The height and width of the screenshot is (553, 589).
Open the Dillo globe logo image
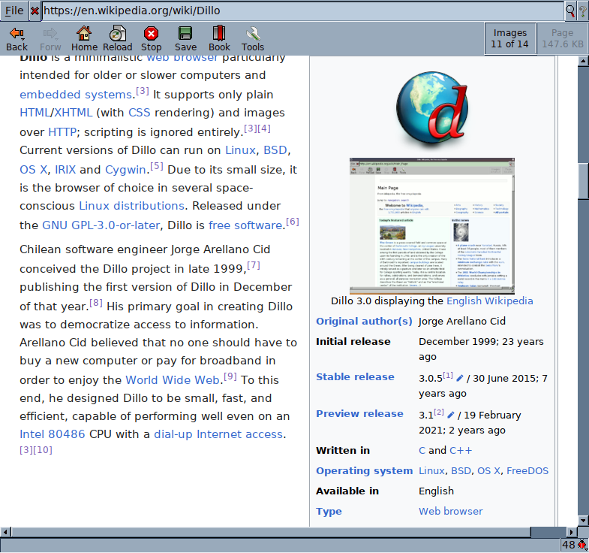432,109
